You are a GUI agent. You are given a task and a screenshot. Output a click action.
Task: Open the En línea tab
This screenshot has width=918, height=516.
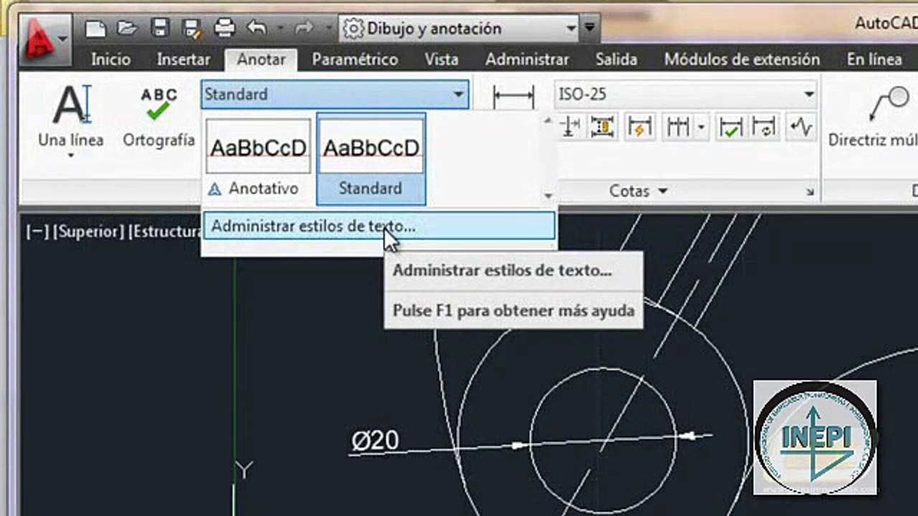point(874,59)
